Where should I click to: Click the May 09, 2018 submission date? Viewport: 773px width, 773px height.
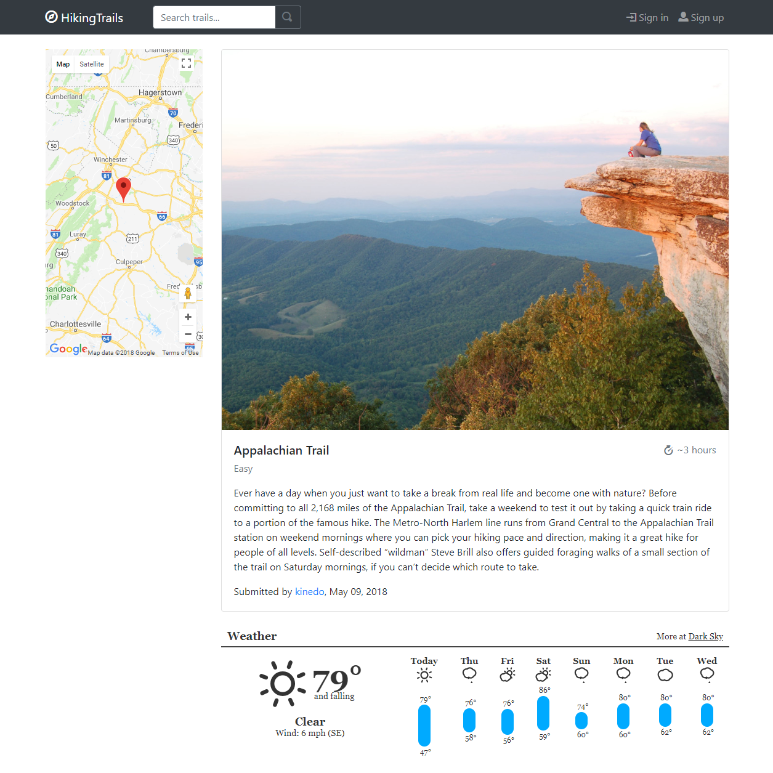358,591
